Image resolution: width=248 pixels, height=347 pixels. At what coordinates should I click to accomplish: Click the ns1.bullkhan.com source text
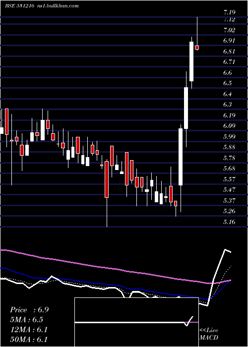[57, 6]
